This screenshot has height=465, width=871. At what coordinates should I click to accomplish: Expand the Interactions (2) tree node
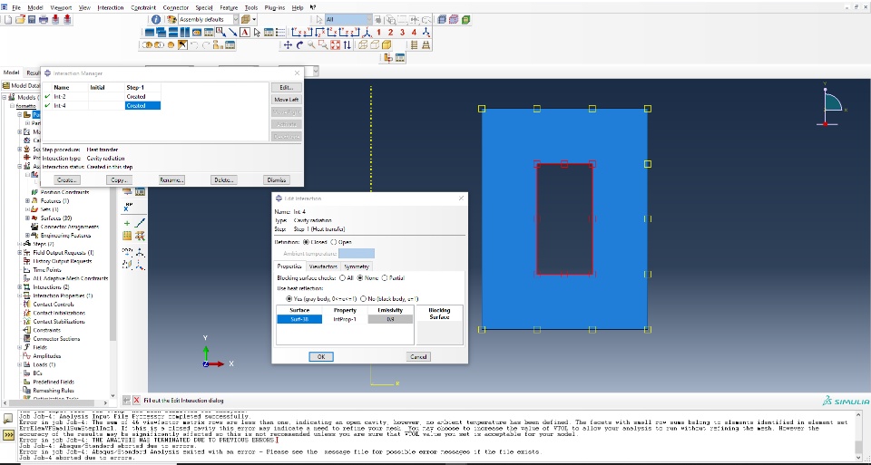20,286
